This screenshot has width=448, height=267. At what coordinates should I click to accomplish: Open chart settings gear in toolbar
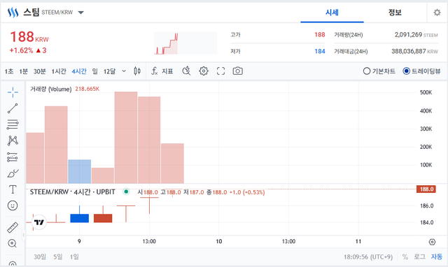[x=204, y=71]
